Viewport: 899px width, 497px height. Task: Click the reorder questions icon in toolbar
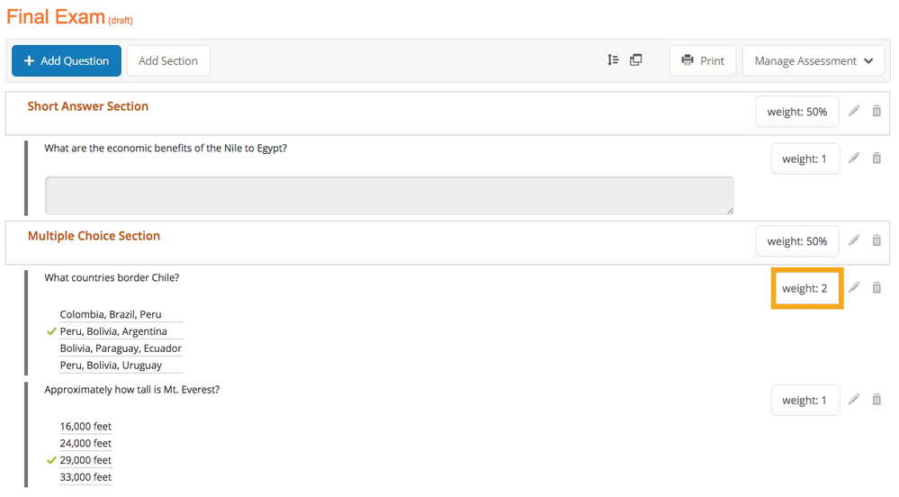[x=613, y=59]
